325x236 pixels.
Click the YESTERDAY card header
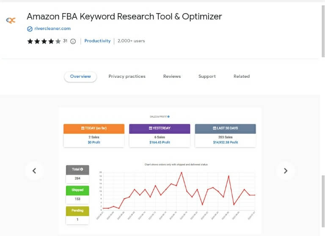click(x=160, y=129)
